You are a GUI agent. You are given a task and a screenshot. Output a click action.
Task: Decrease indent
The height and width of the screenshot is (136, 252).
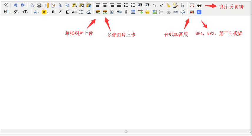pos(147,5)
